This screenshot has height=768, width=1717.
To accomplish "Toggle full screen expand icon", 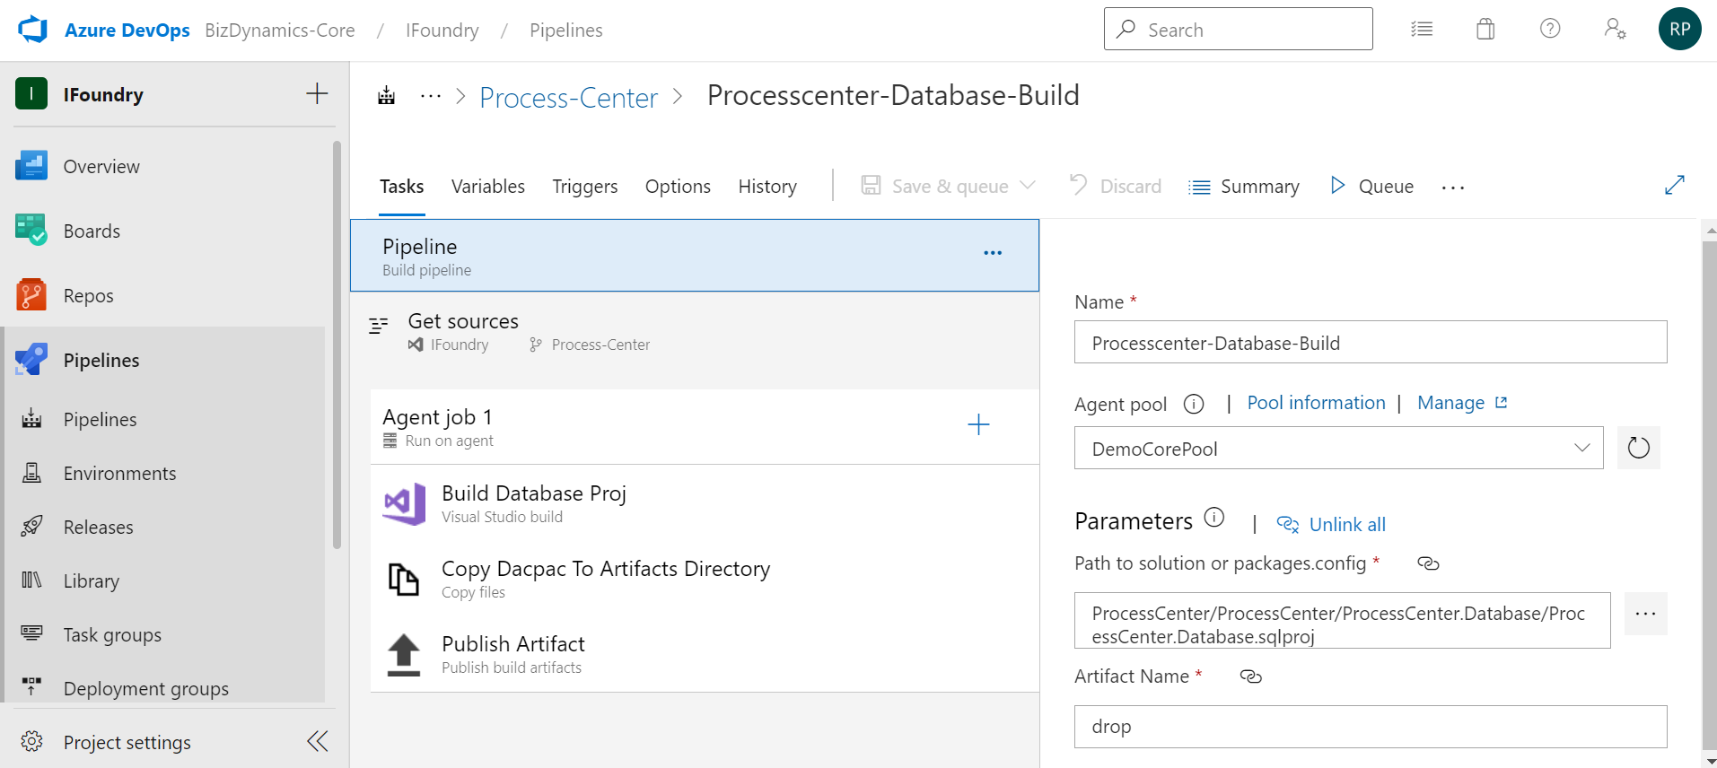I will 1674,185.
